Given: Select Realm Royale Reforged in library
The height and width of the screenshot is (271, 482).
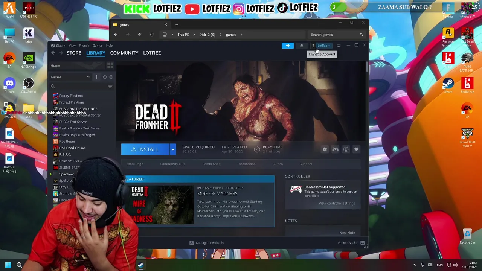Looking at the screenshot, I should 77,135.
